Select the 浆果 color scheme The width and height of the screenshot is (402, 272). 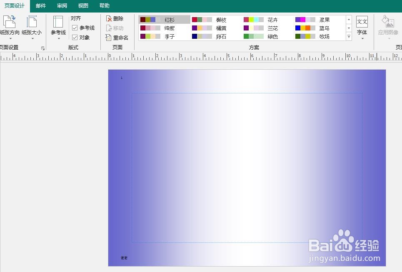320,20
